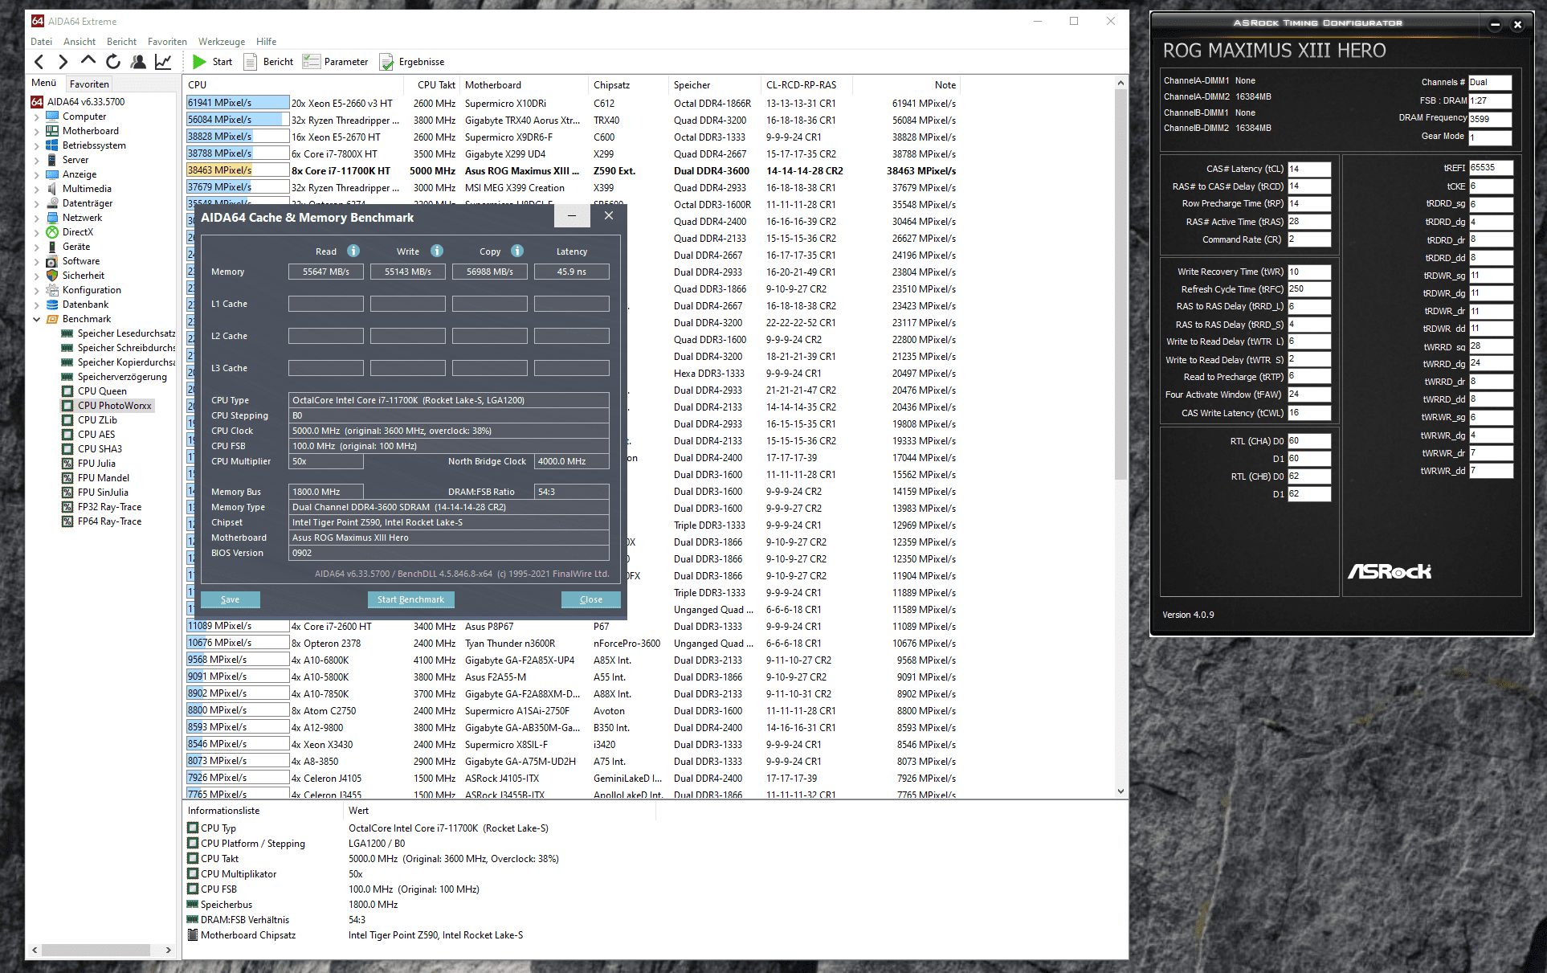Click the green Start benchmark arrow

(199, 62)
